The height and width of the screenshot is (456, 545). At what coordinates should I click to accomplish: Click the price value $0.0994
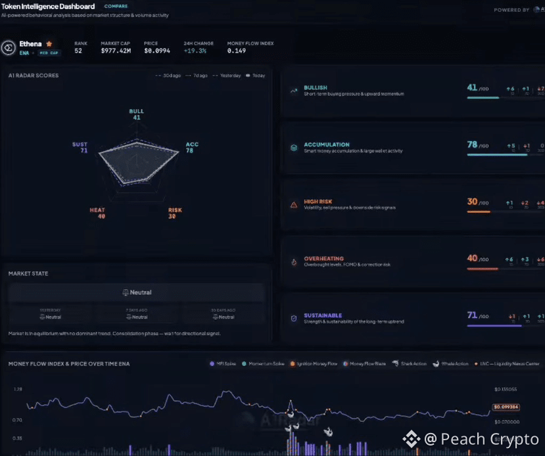(156, 51)
